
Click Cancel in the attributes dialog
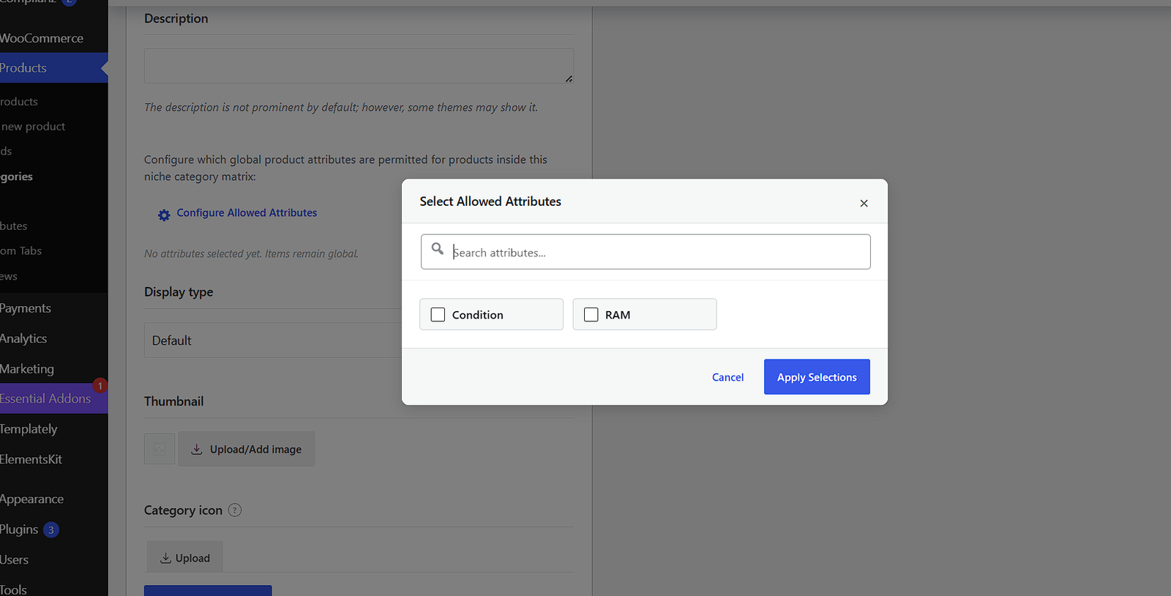tap(727, 377)
